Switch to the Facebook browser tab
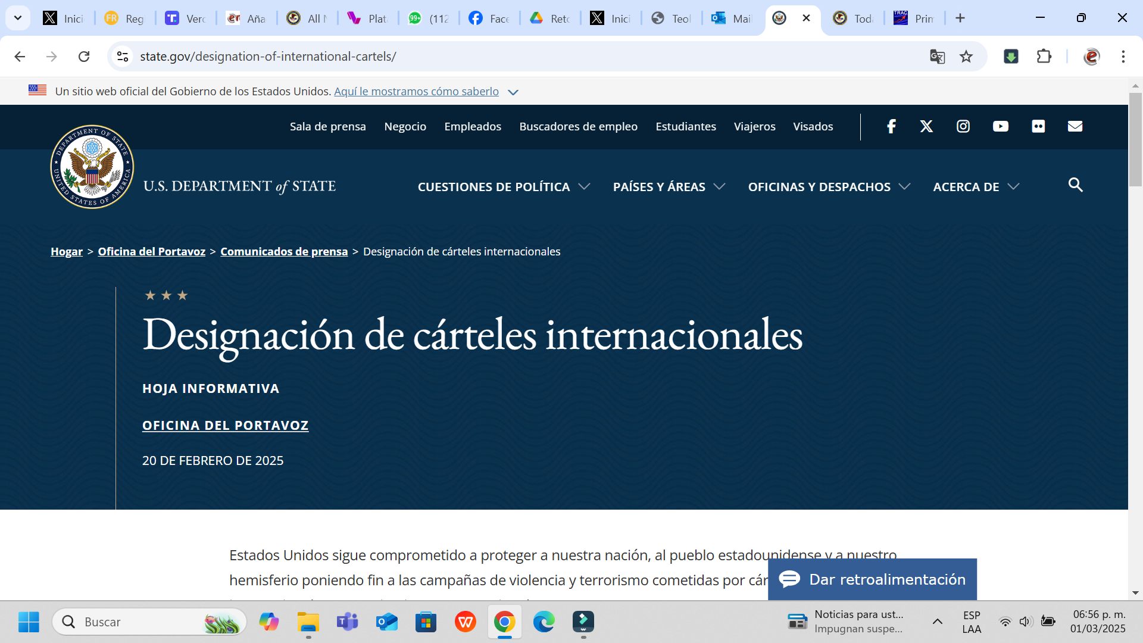Screen dimensions: 1143x643 [489, 18]
